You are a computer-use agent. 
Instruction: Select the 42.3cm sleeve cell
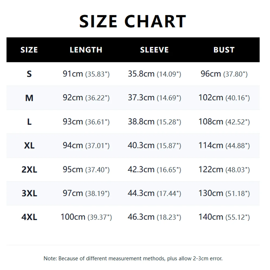[155, 169]
